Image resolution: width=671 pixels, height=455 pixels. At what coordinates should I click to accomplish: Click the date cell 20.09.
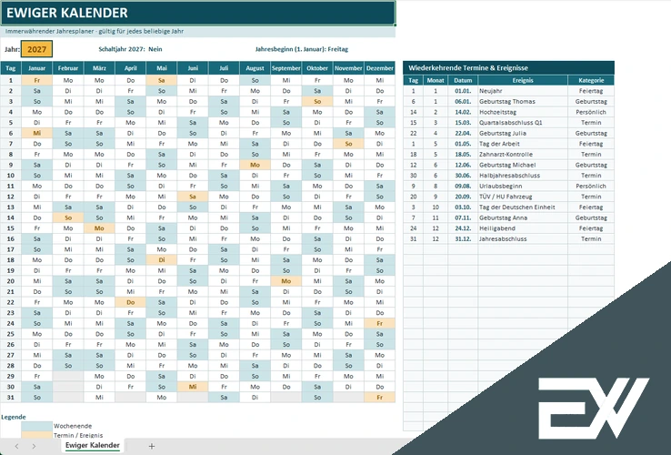click(463, 197)
